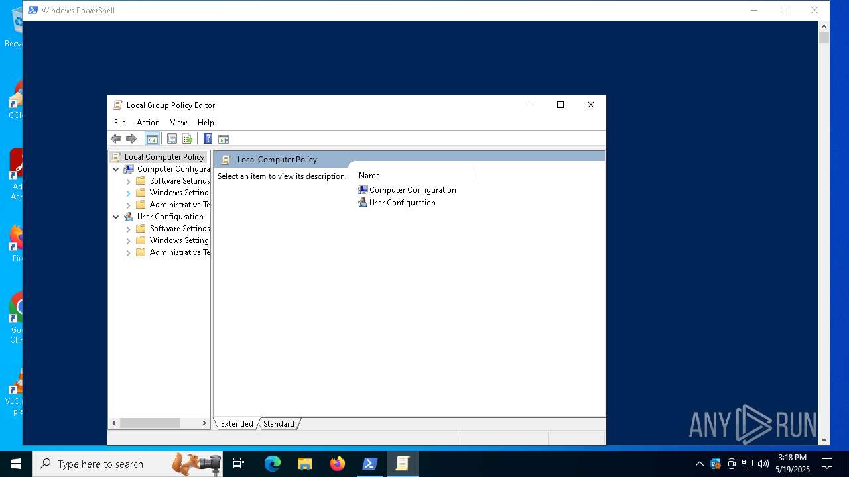This screenshot has height=477, width=849.
Task: Open the File menu
Action: click(120, 123)
